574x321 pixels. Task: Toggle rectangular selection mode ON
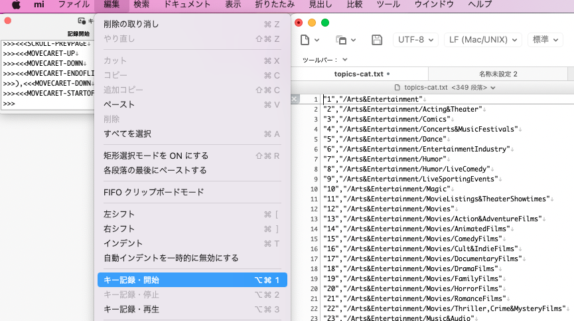156,156
